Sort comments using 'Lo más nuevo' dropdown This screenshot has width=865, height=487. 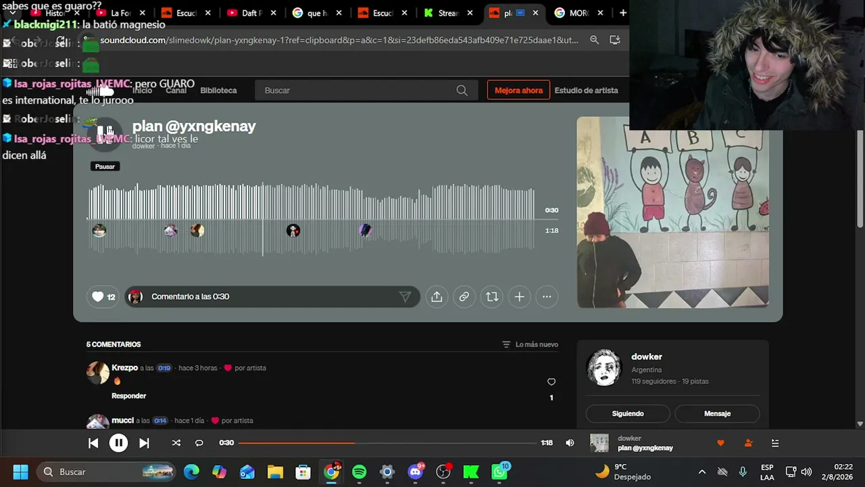point(530,344)
